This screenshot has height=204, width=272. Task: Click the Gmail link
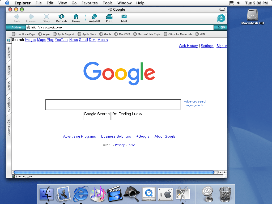[83, 40]
